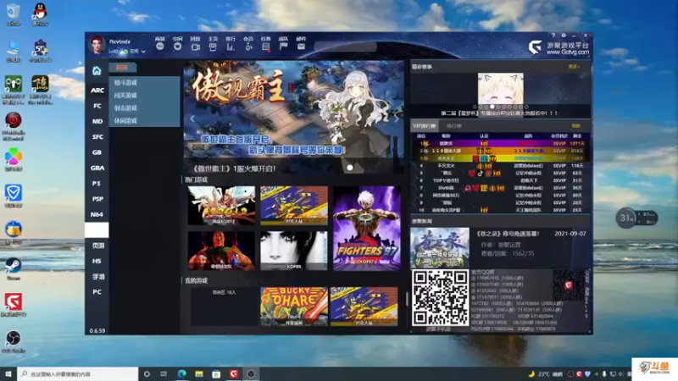The height and width of the screenshot is (381, 678).
Task: Choose 休闲游戏 in the category list
Action: tap(125, 121)
